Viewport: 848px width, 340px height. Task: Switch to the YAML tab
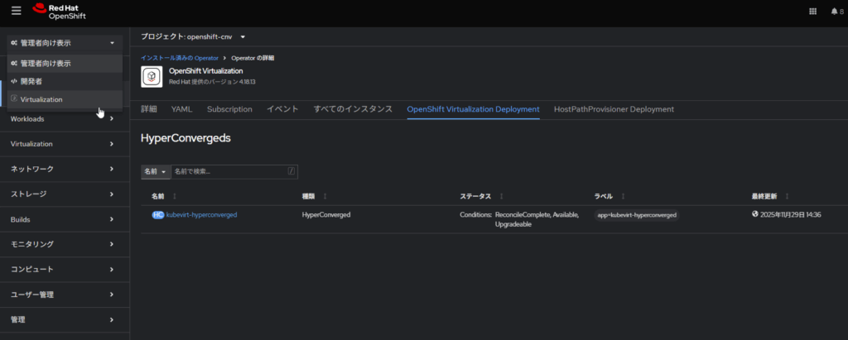181,109
